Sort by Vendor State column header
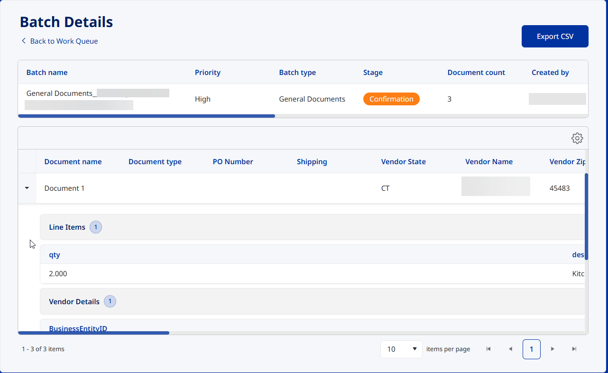 click(403, 162)
